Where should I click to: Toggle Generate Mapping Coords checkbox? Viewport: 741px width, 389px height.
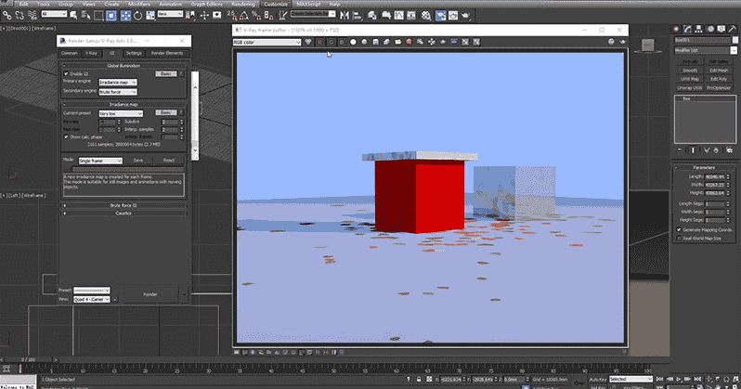pos(678,228)
